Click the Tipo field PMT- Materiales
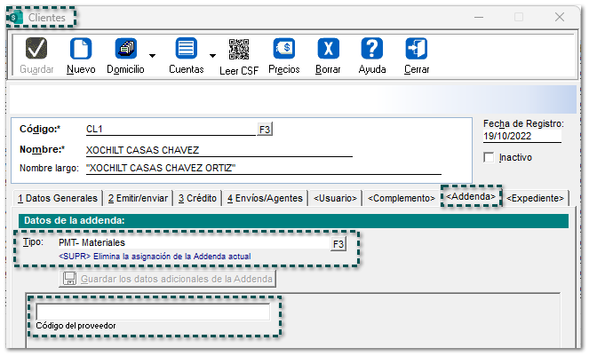The image size is (589, 356). 194,242
